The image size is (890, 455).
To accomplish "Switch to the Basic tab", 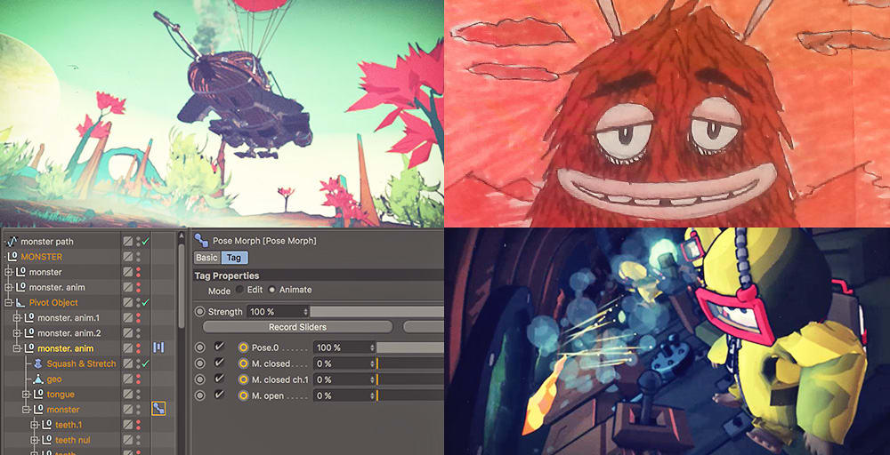I will pyautogui.click(x=206, y=258).
